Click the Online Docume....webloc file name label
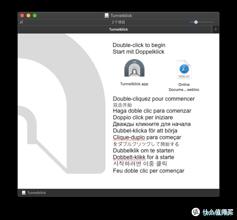 [184, 87]
